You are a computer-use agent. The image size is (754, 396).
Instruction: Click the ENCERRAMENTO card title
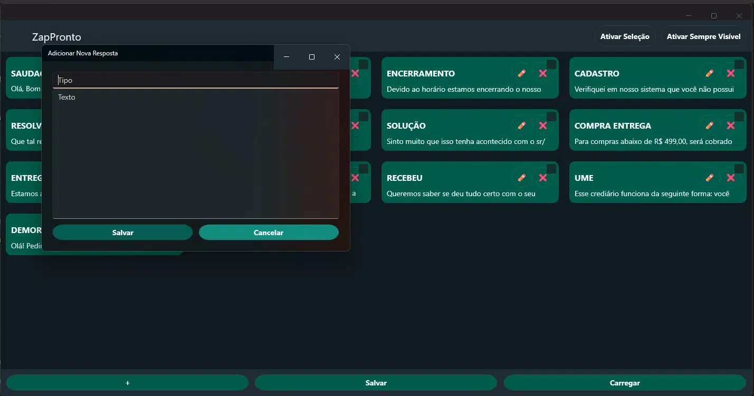coord(421,74)
